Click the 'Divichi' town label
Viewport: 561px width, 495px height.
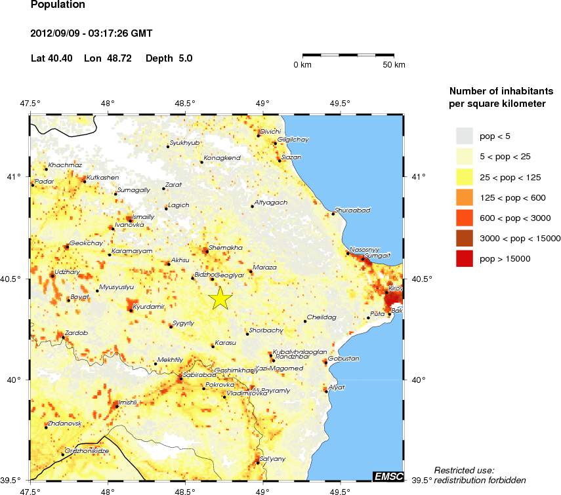tap(270, 132)
